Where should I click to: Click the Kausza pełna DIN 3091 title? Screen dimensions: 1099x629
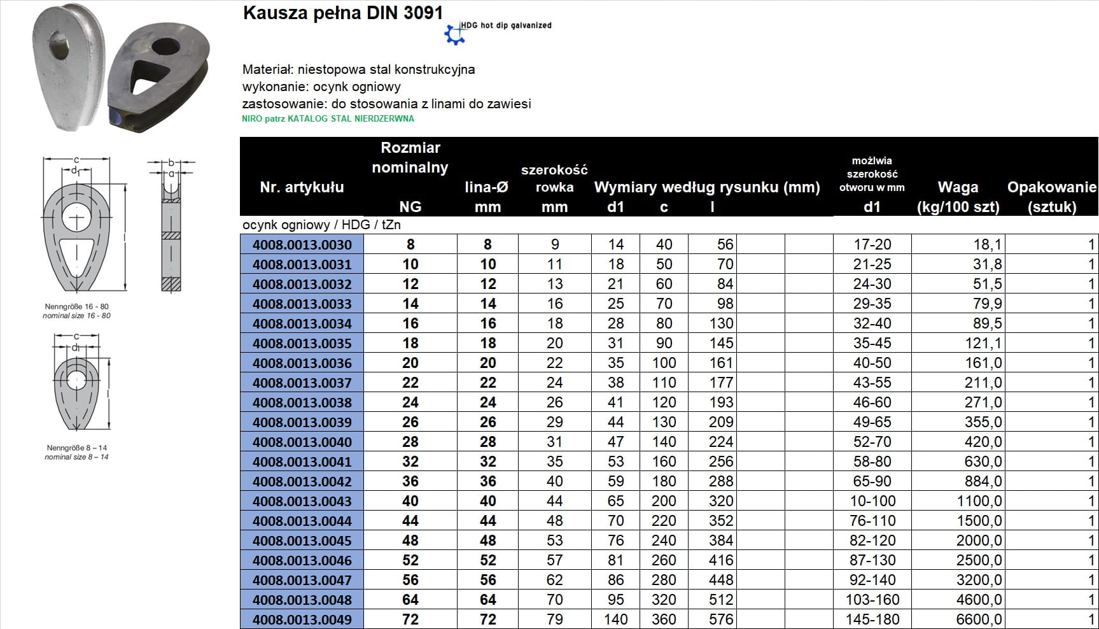pyautogui.click(x=343, y=13)
